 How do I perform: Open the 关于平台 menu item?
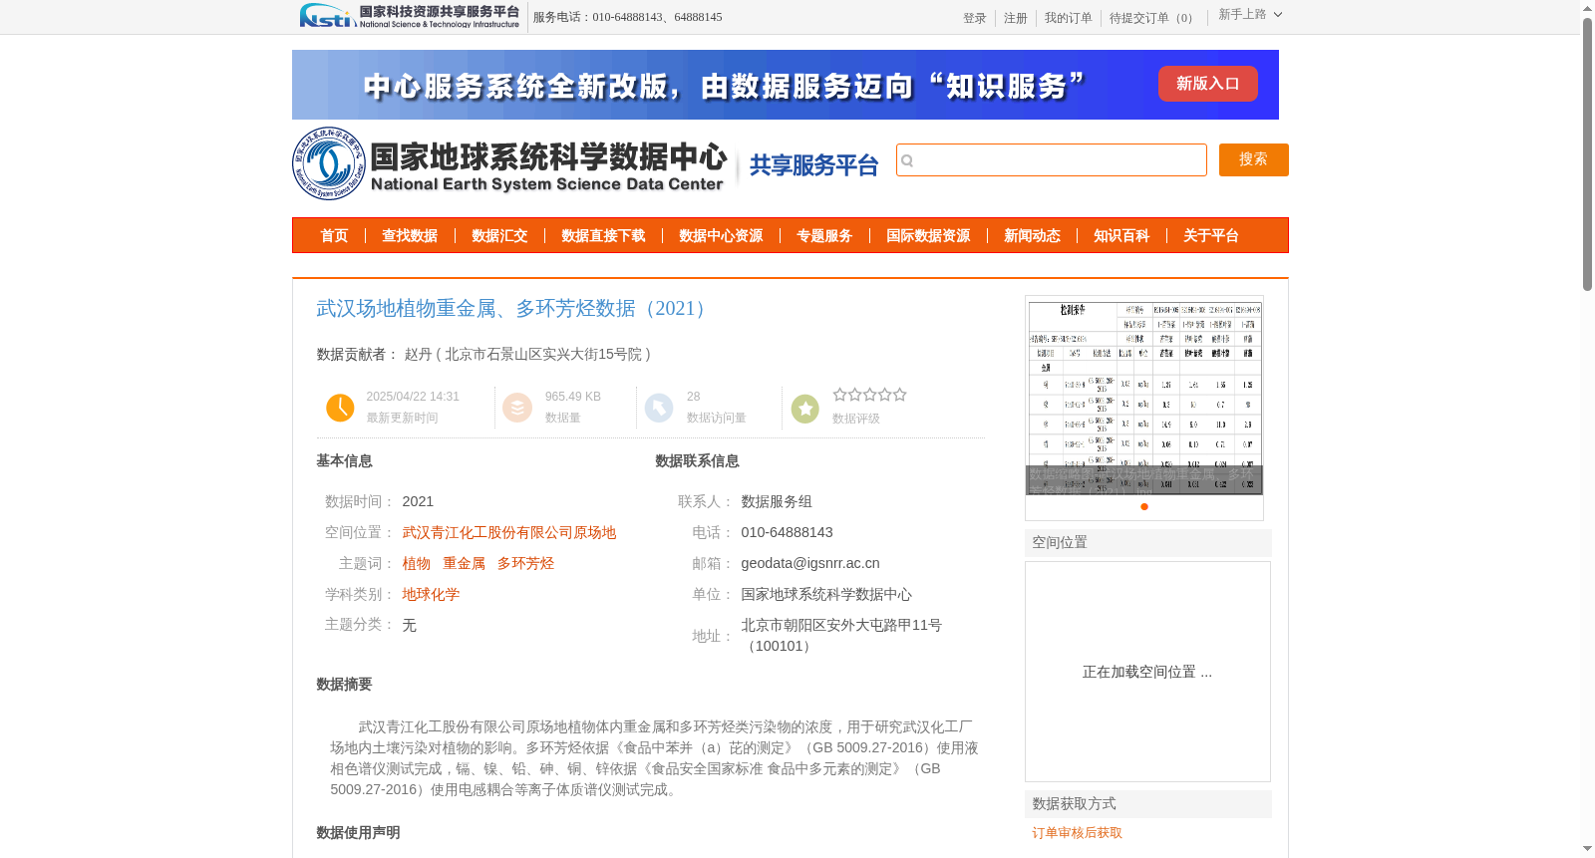click(x=1211, y=236)
